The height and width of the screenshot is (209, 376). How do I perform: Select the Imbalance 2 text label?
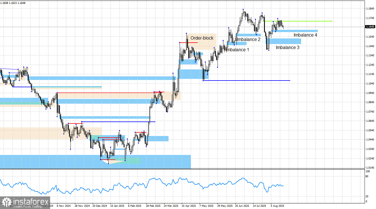coord(248,40)
